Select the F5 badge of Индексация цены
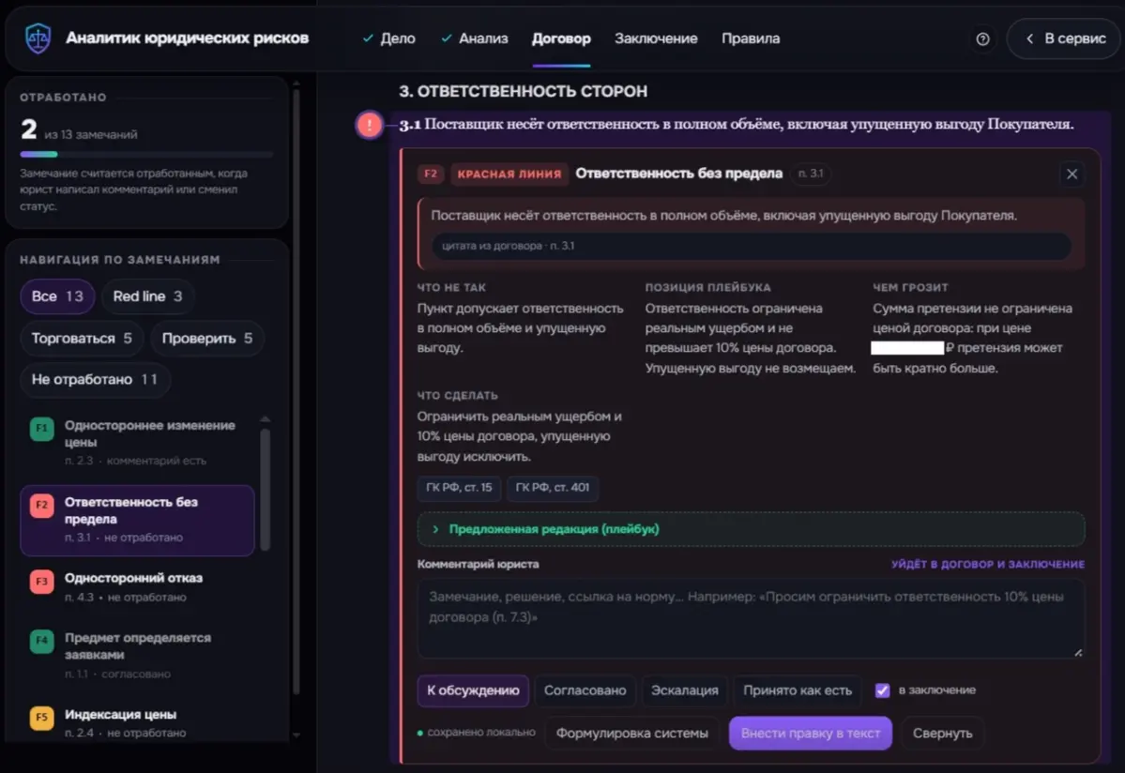 [41, 718]
